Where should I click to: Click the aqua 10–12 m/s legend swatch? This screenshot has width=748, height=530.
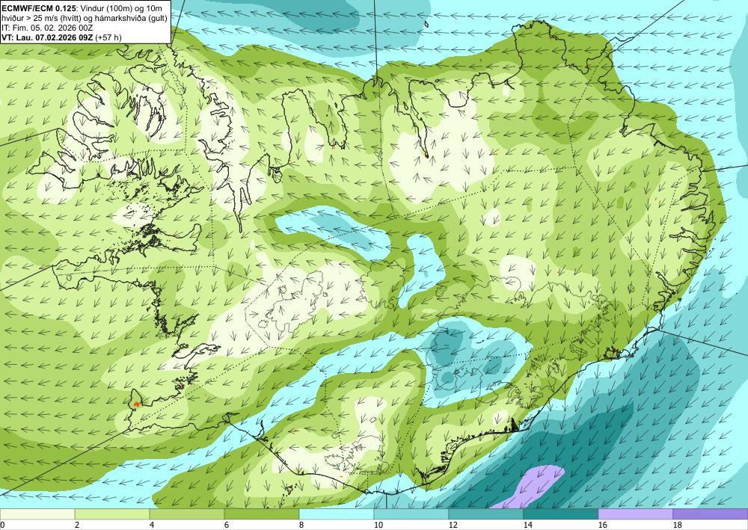pos(411,514)
